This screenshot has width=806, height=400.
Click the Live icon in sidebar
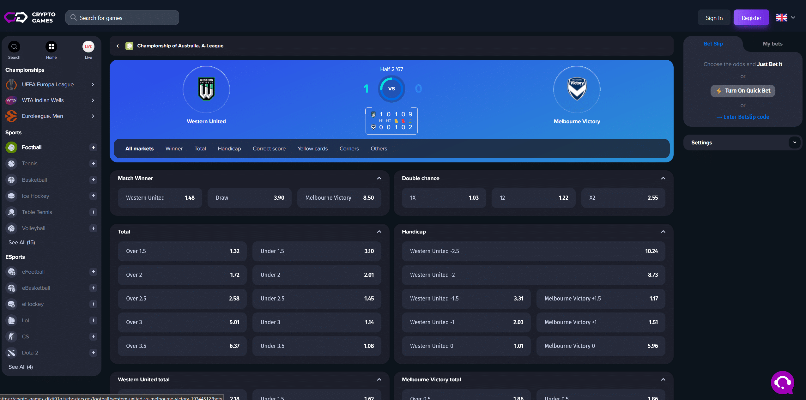pyautogui.click(x=88, y=47)
